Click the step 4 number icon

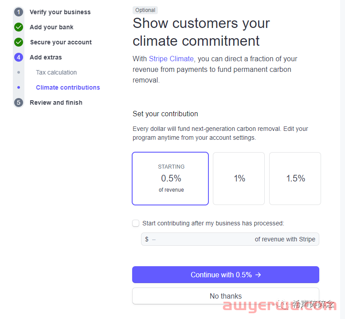(19, 57)
